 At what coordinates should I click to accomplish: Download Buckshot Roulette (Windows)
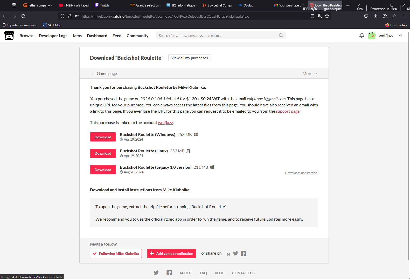tap(103, 137)
